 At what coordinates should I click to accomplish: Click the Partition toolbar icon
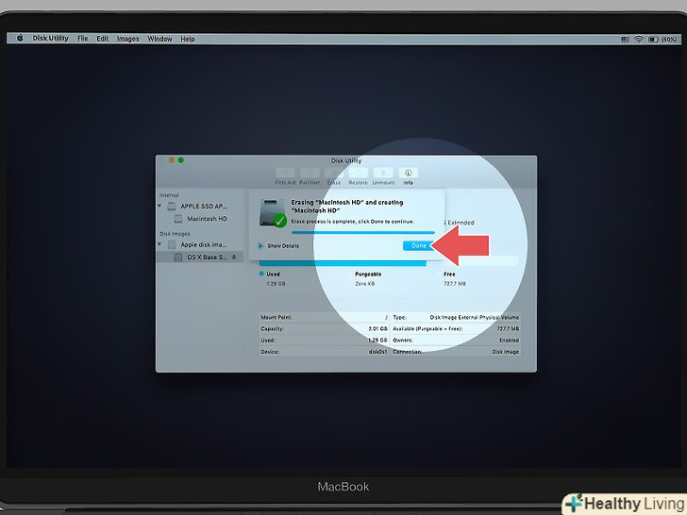310,173
